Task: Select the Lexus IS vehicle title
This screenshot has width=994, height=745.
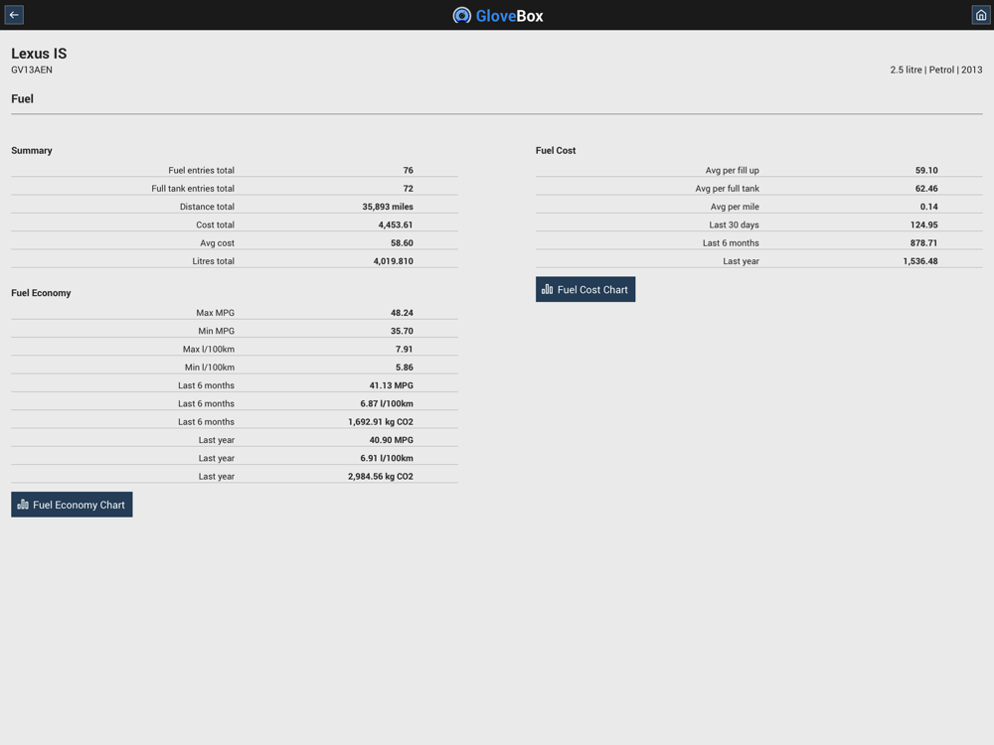Action: coord(39,54)
